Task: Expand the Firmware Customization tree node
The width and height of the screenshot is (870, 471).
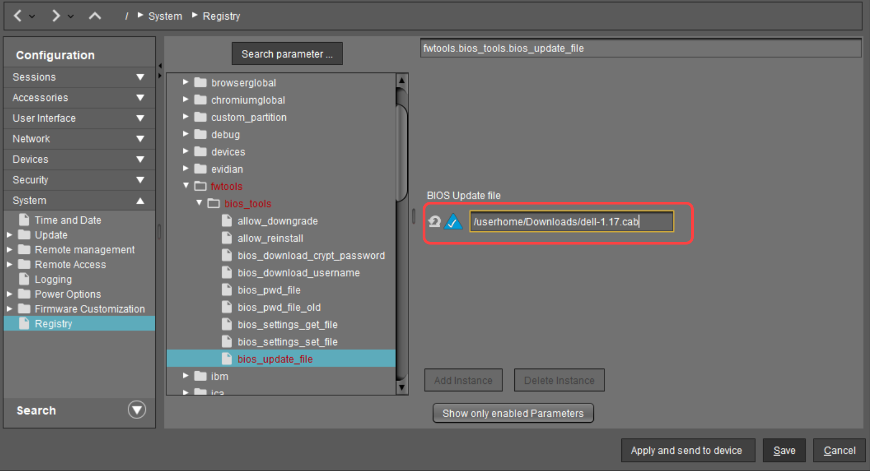Action: (x=9, y=309)
